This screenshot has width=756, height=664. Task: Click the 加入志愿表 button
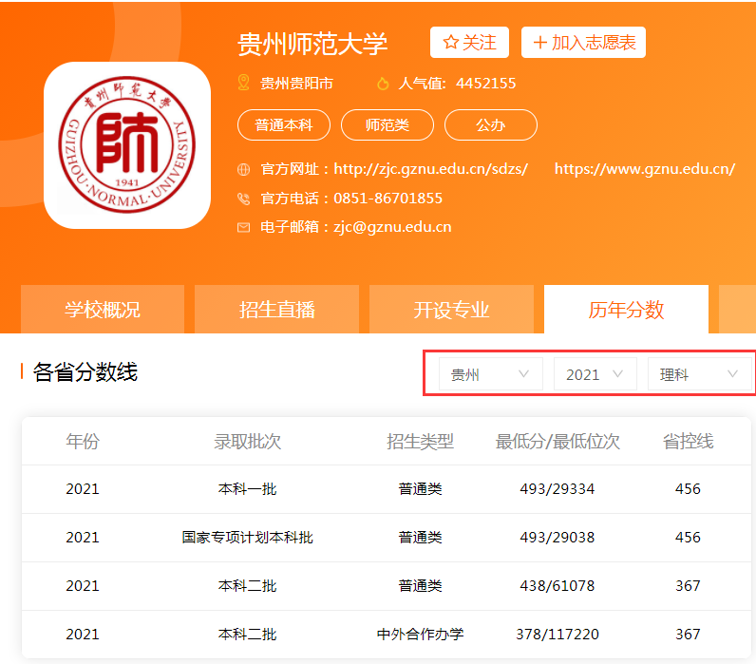pos(583,43)
